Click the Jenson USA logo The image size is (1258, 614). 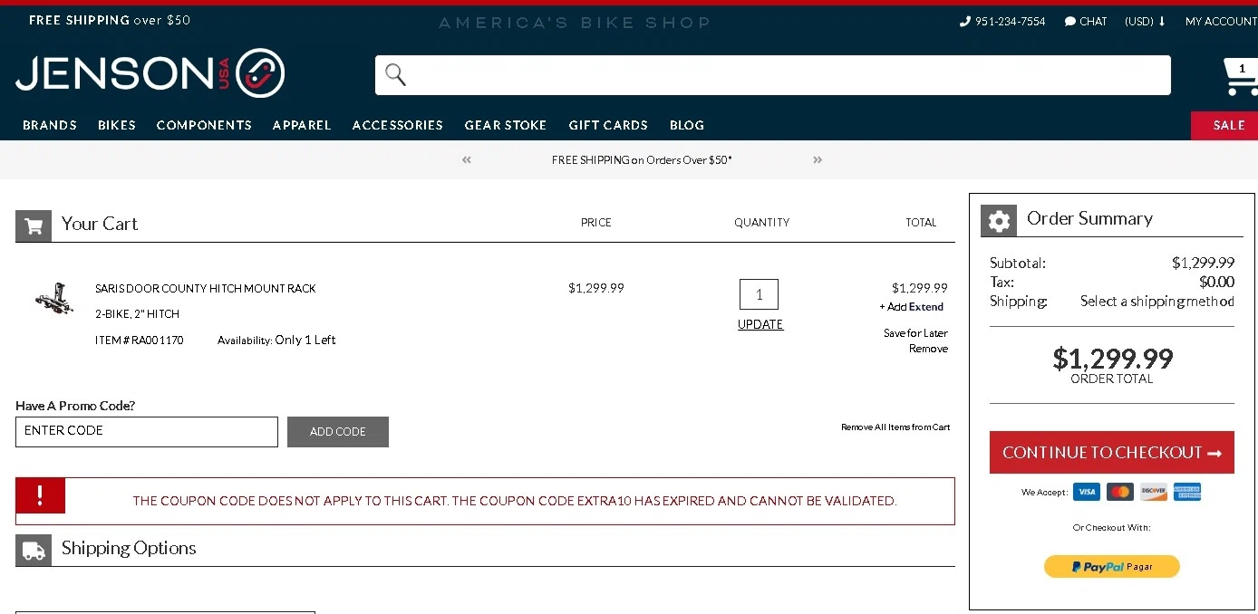(x=150, y=73)
